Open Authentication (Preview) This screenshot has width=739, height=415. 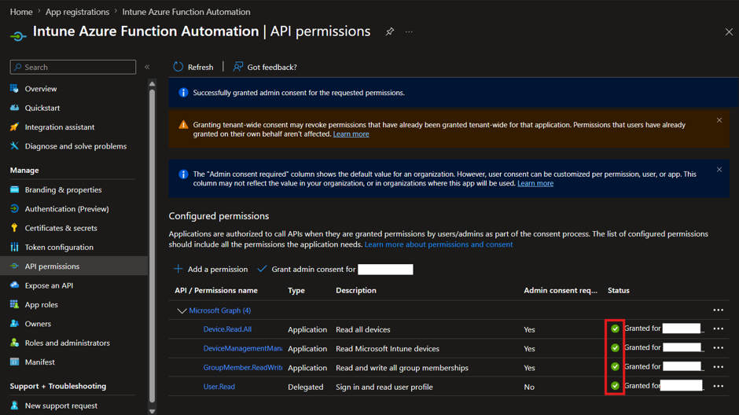coord(67,208)
